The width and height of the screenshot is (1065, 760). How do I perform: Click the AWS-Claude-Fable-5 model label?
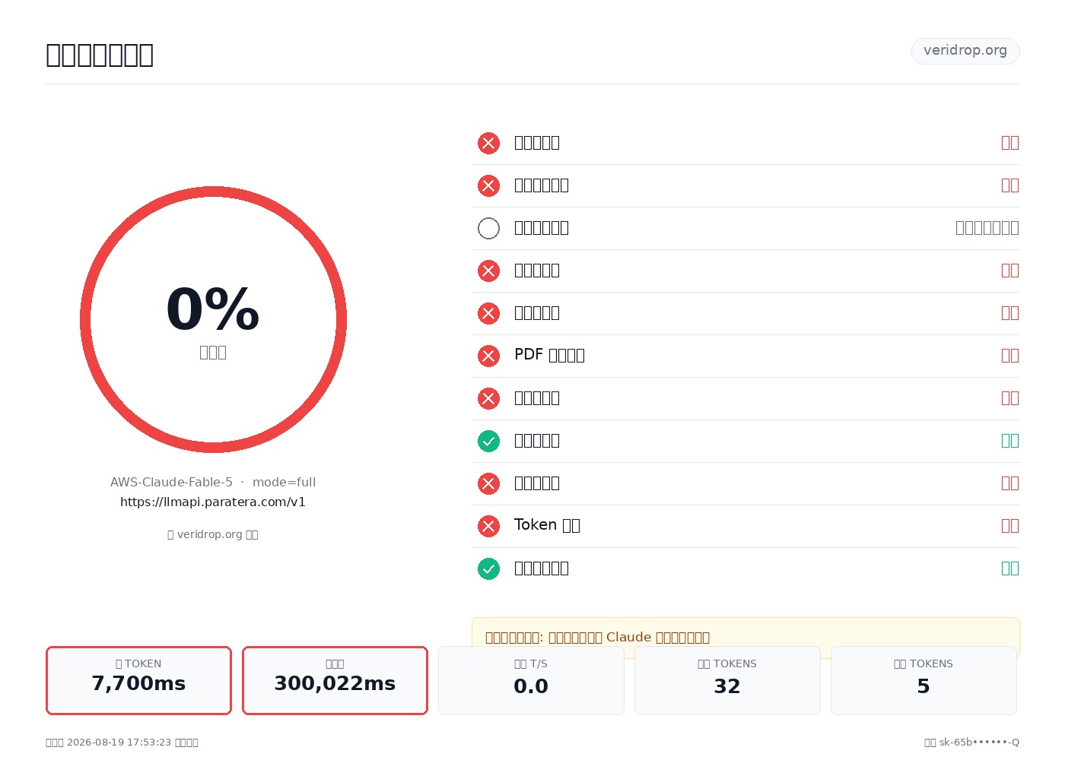point(171,482)
